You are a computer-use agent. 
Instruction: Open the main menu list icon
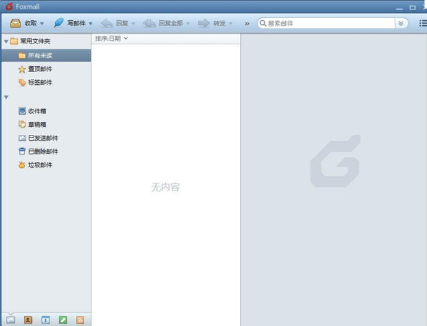coord(423,23)
